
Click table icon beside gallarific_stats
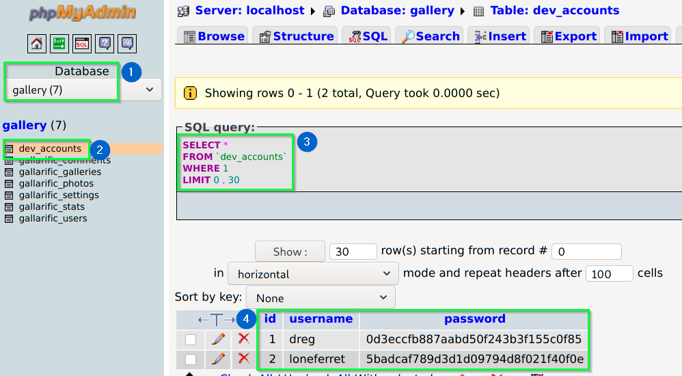click(9, 207)
